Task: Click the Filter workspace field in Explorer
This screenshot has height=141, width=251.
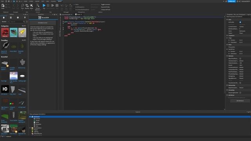Action: tap(139, 114)
